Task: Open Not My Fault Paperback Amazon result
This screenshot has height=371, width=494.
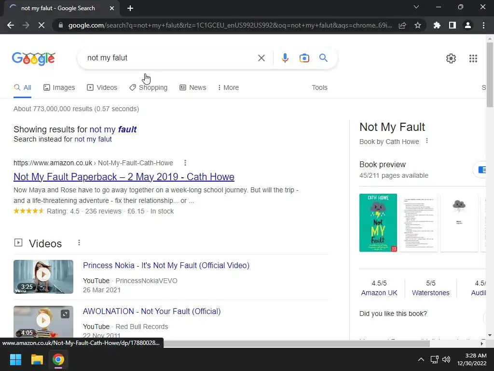Action: coord(124,177)
